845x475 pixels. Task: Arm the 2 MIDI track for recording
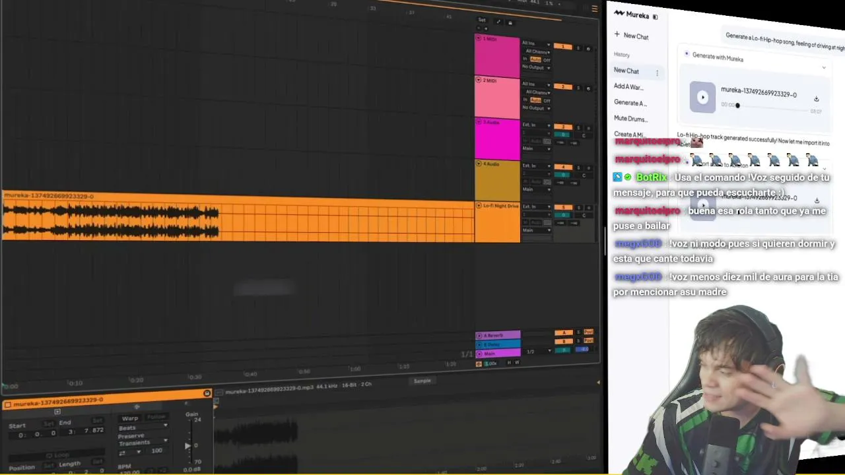coord(588,87)
